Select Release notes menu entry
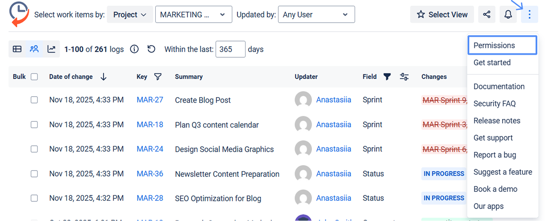Screen dimensions: 545x221 pyautogui.click(x=497, y=121)
